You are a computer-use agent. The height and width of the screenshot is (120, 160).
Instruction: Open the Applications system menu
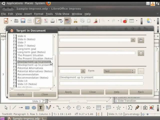tap(15, 3)
